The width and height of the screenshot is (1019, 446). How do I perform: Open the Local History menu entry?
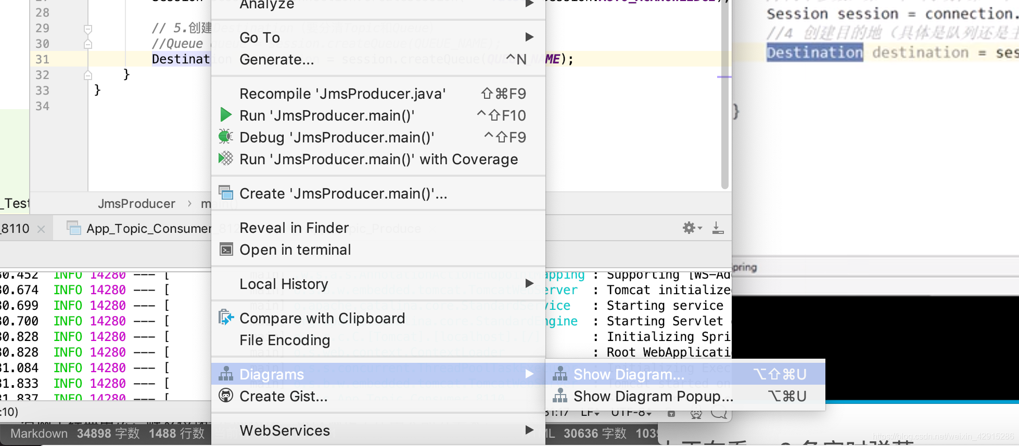tap(378, 284)
